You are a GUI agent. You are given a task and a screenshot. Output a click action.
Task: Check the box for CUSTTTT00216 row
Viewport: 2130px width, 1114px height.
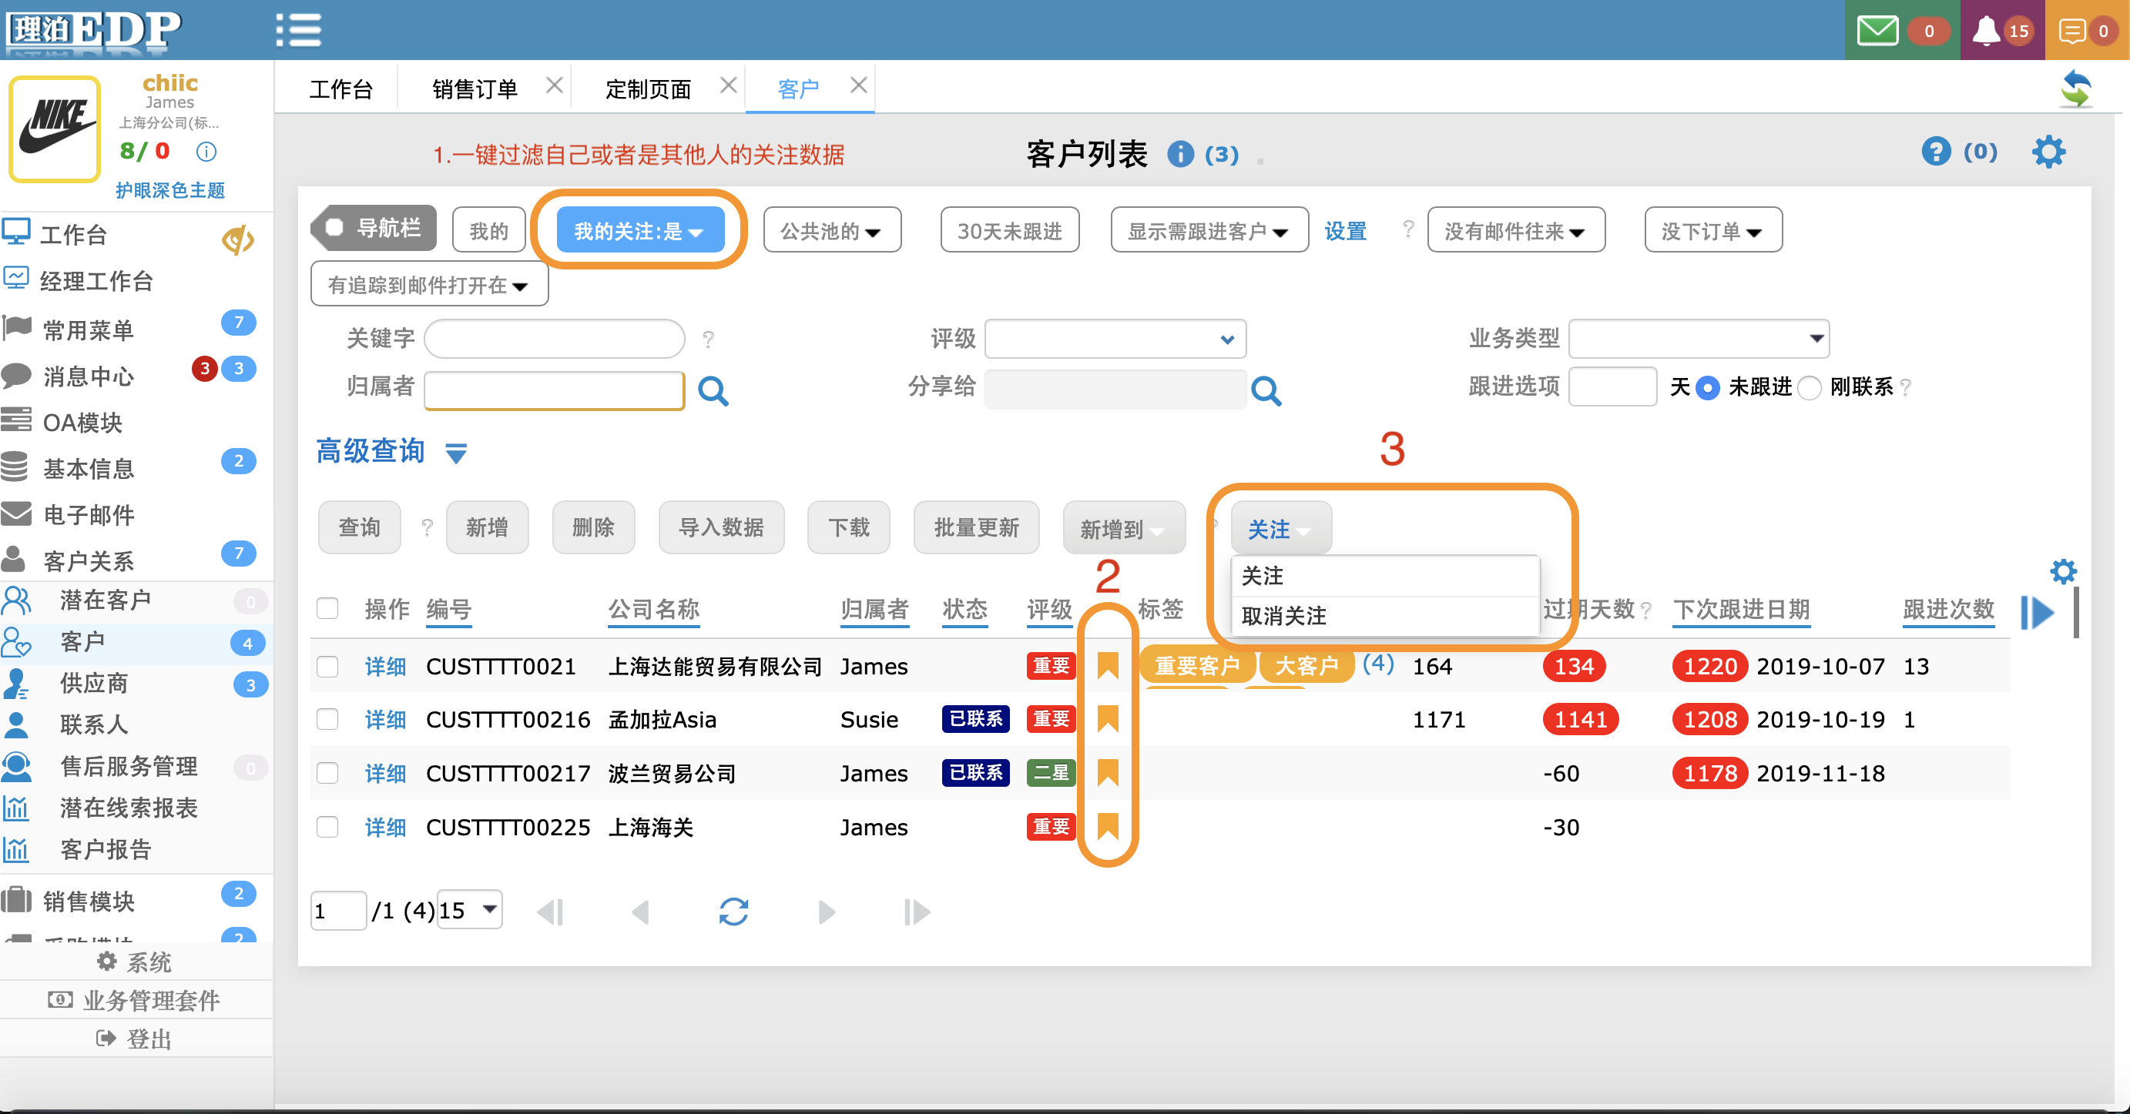(327, 720)
